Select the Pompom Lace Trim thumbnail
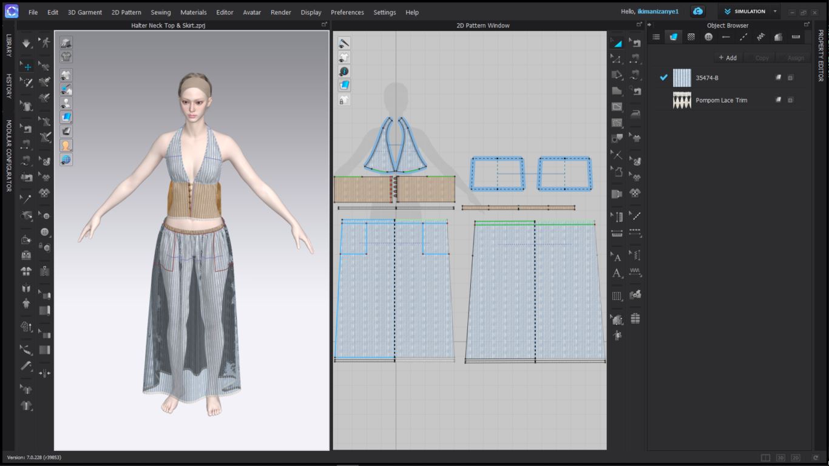The width and height of the screenshot is (829, 466). point(682,100)
